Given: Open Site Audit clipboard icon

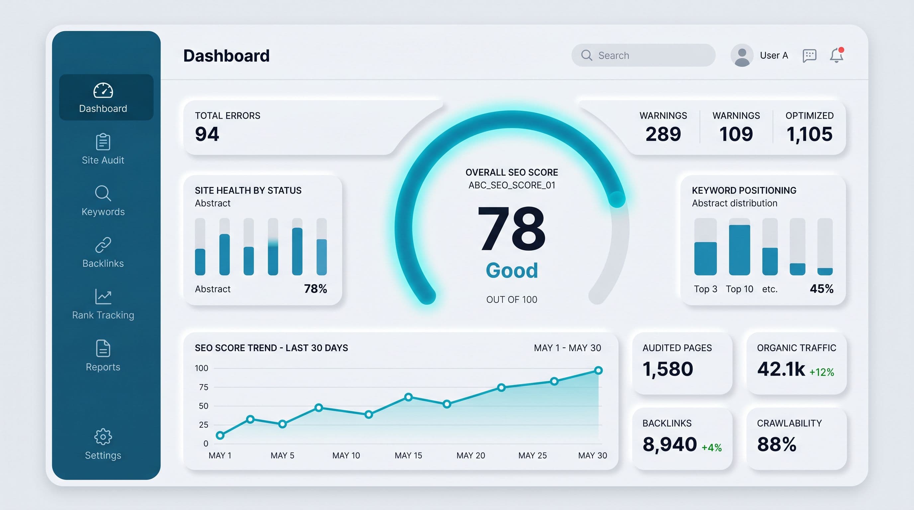Looking at the screenshot, I should pyautogui.click(x=103, y=141).
